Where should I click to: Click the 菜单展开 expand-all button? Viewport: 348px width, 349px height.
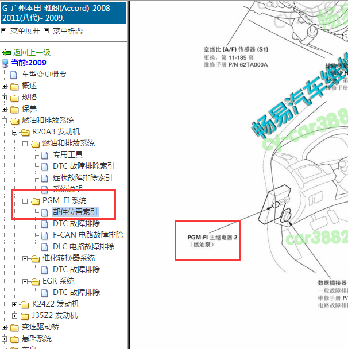(25, 31)
